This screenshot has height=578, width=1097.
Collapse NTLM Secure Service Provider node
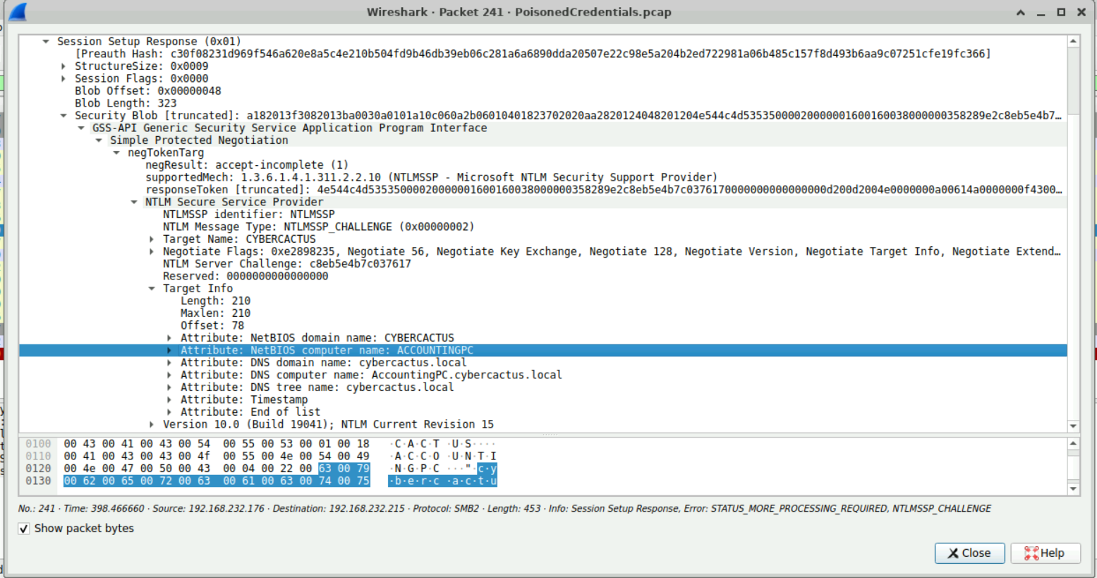pos(134,202)
